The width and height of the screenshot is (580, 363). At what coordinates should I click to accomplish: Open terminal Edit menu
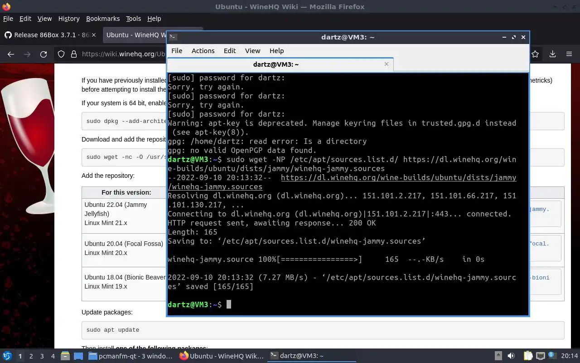click(230, 51)
